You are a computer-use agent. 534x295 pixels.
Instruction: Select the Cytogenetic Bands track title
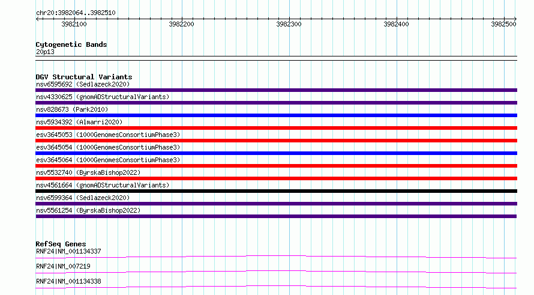click(71, 44)
